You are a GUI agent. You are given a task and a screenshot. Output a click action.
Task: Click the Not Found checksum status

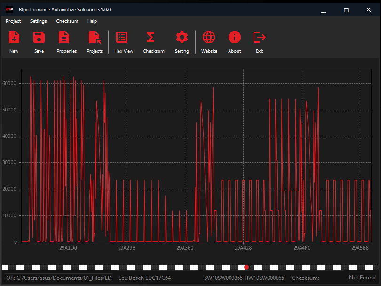[362, 278]
